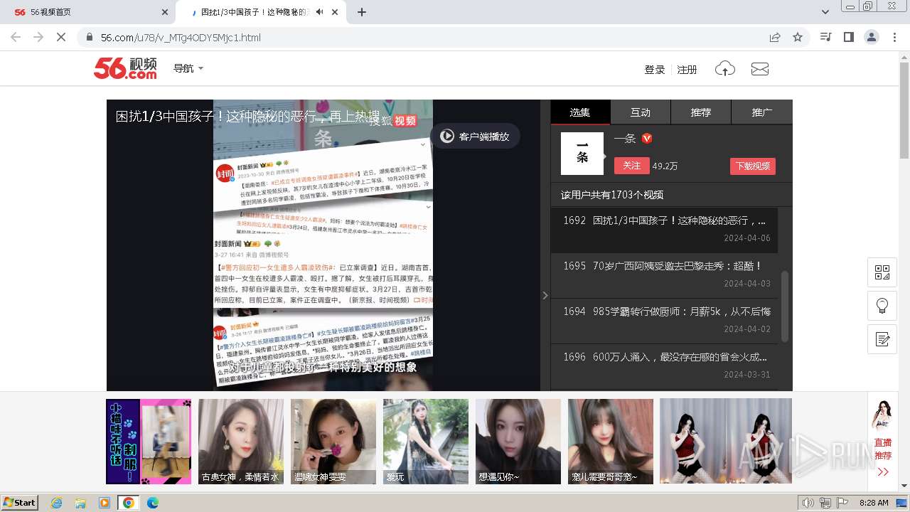Open the 56.com logo homepage
The height and width of the screenshot is (512, 910).
pos(125,68)
